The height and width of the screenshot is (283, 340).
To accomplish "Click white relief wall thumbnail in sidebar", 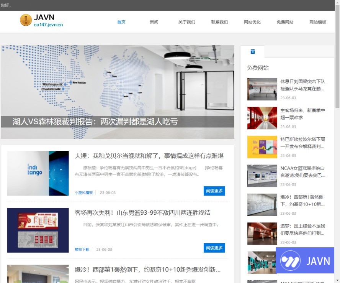I will point(262,205).
